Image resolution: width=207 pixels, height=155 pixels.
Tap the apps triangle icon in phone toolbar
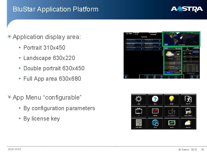181,77
